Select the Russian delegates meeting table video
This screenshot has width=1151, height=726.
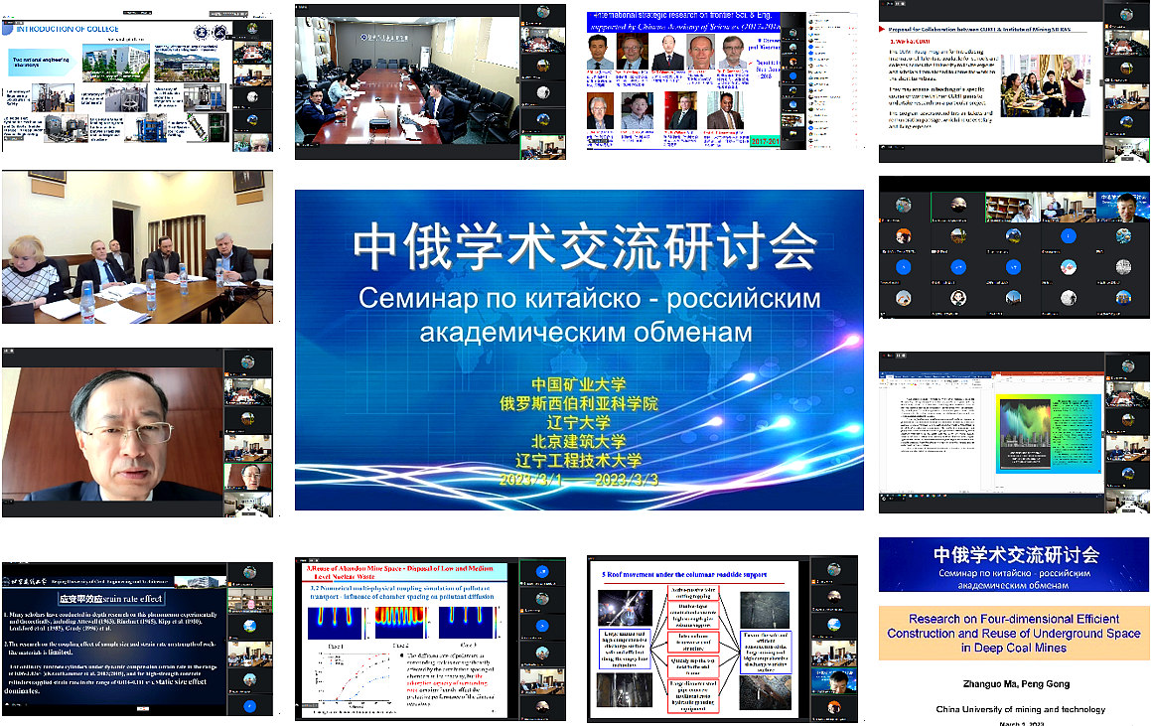click(137, 248)
